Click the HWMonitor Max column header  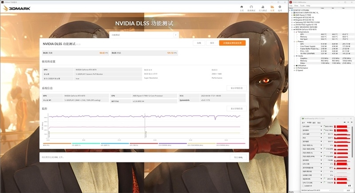coord(348,8)
